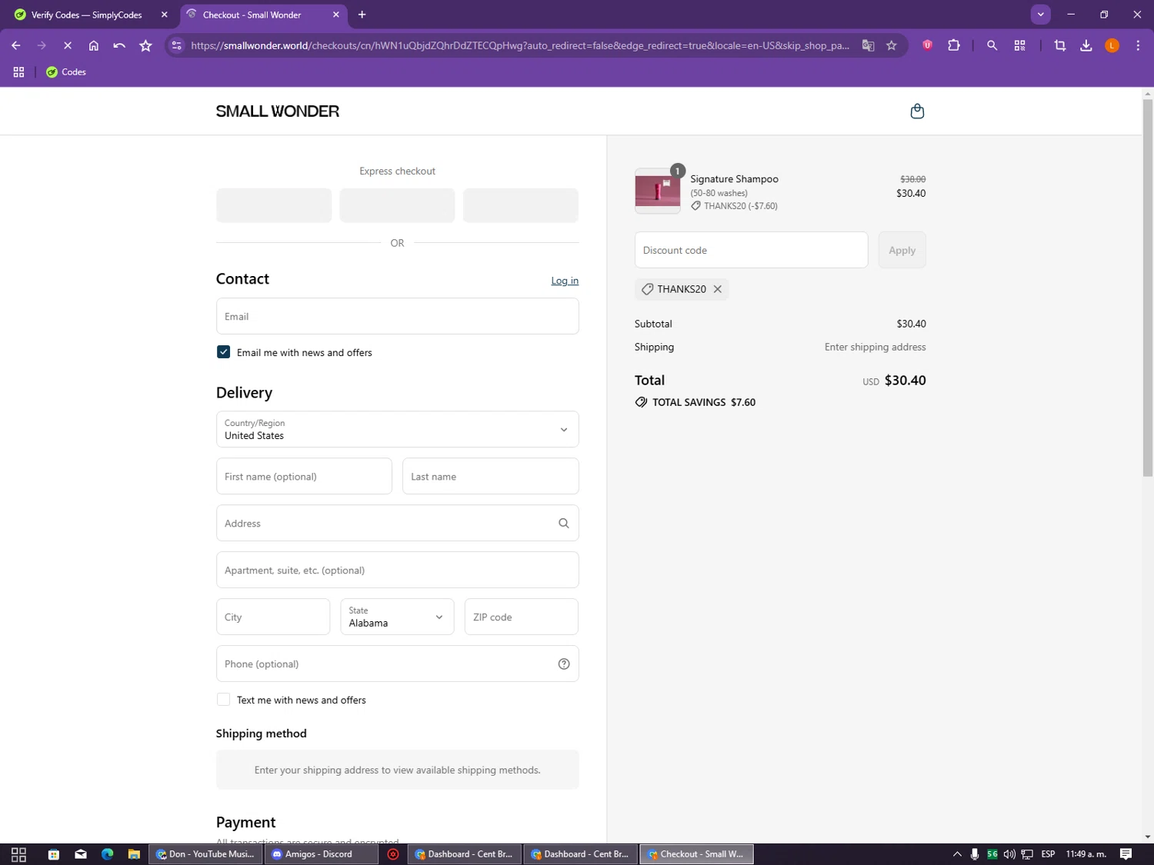Open Mail app in taskbar
Viewport: 1154px width, 865px height.
click(x=81, y=854)
